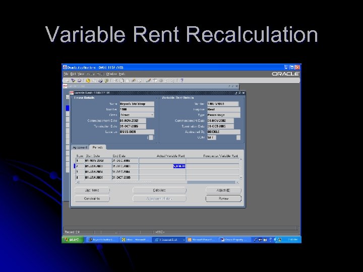Click the Attachments paperclip toolbar icon
The image size is (363, 272).
click(166, 81)
